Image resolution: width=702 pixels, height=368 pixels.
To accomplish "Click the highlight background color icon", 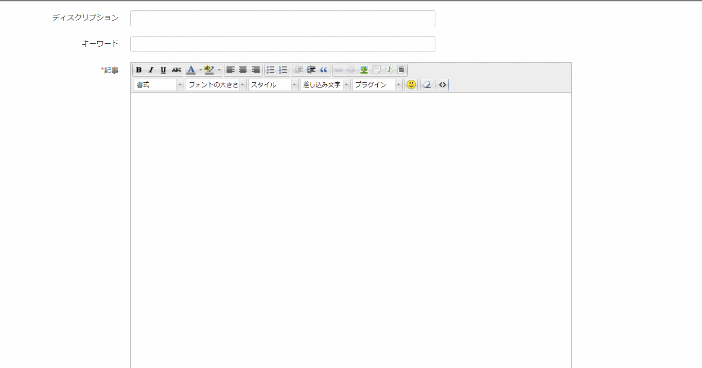I will coord(209,70).
